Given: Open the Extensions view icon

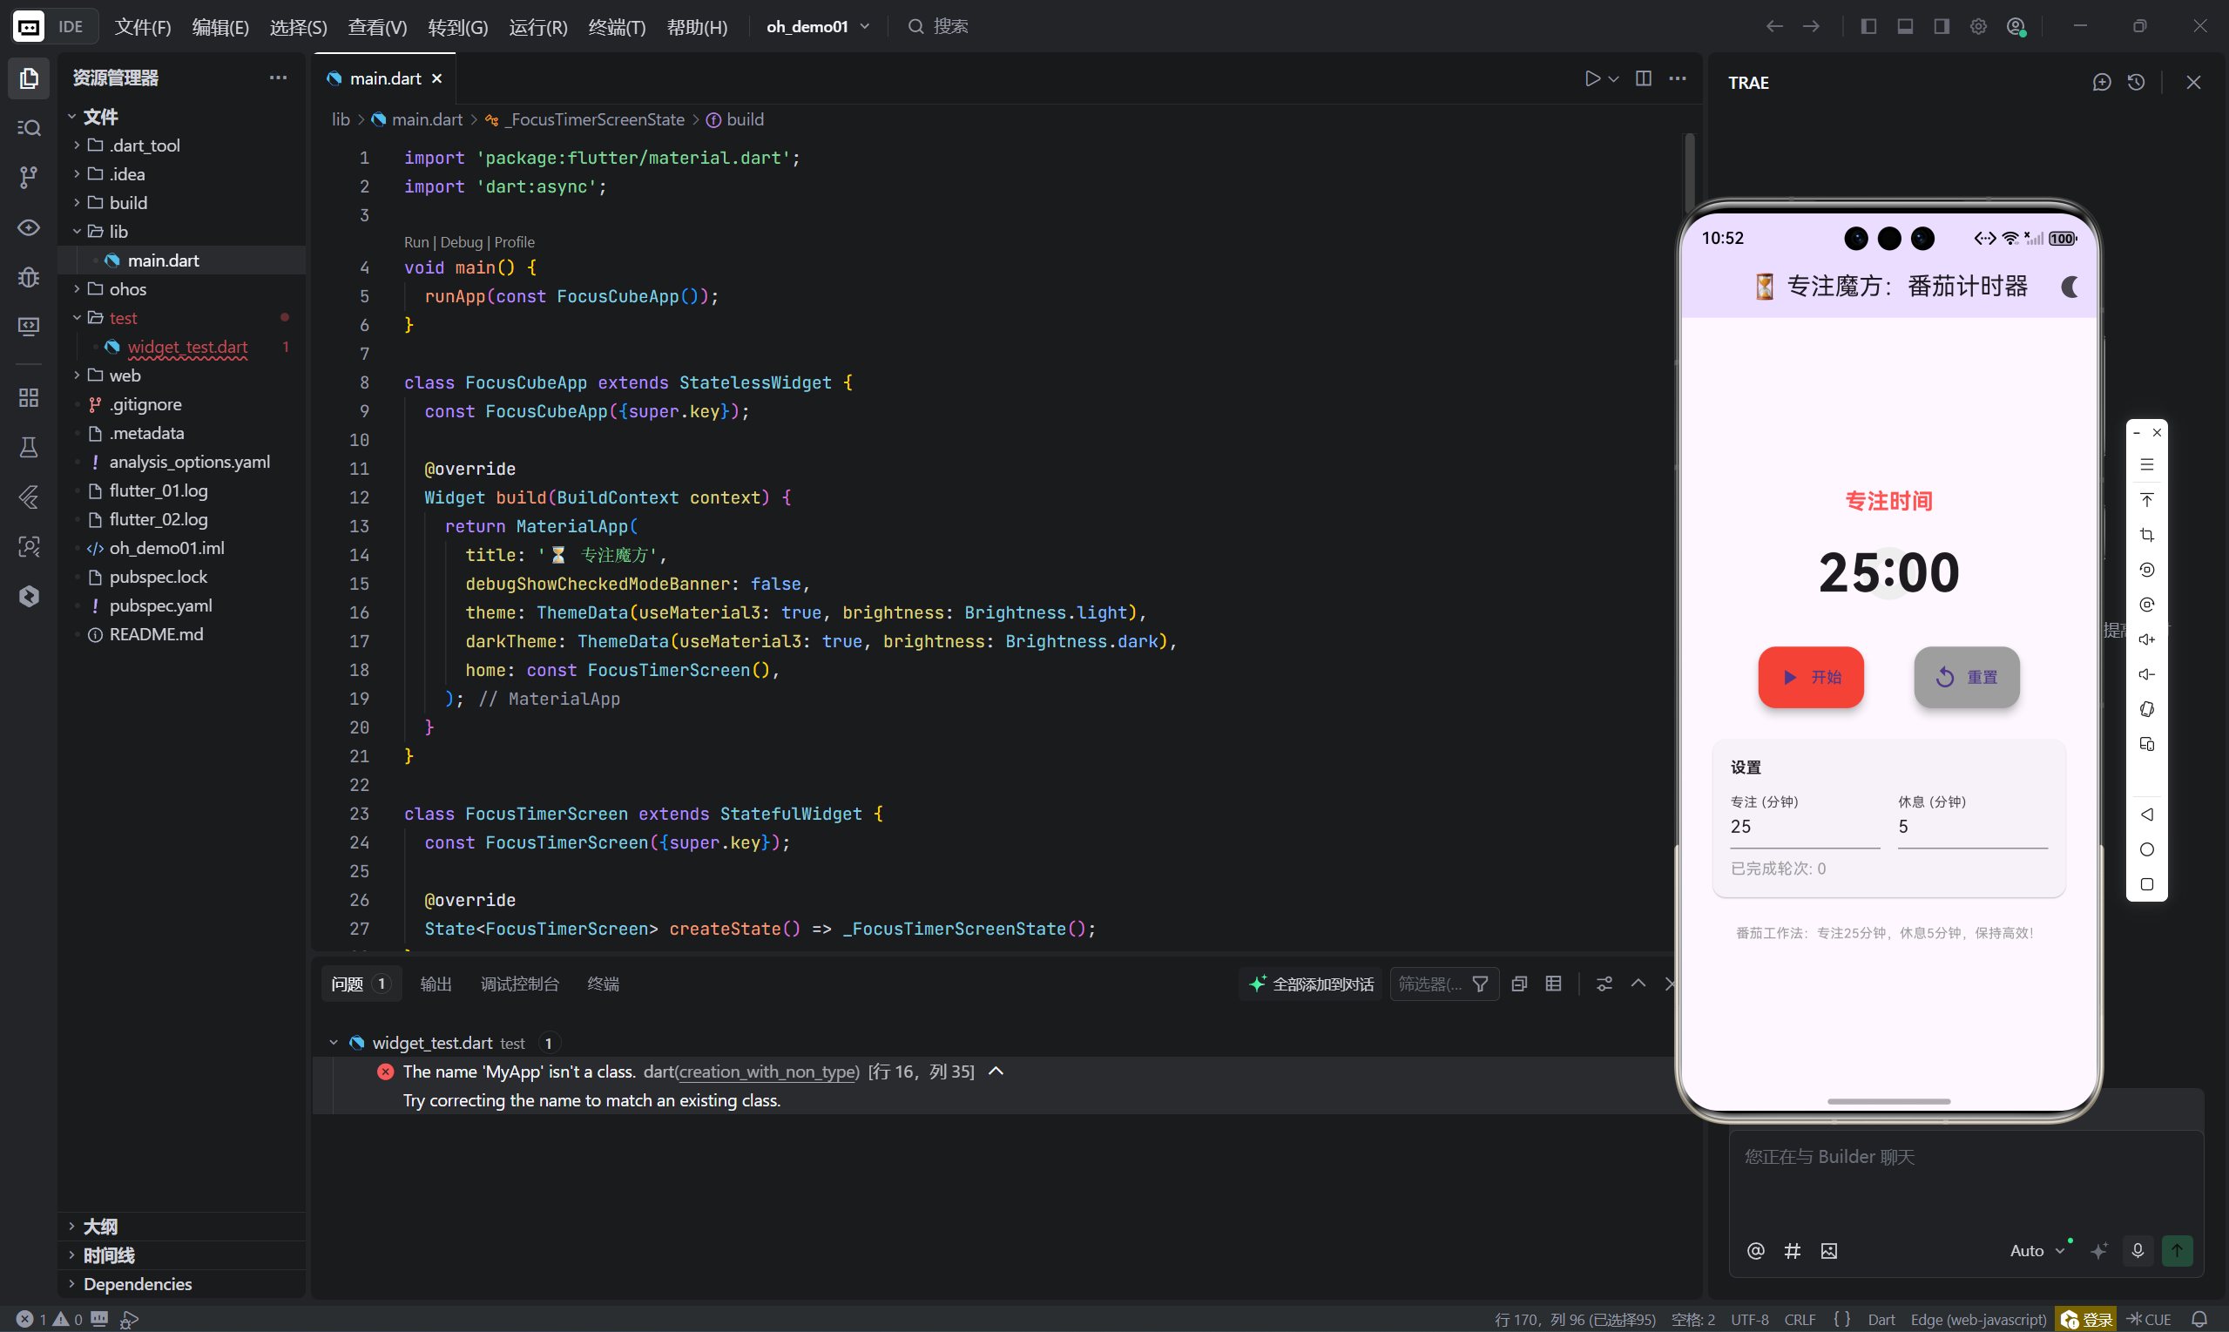Looking at the screenshot, I should 29,397.
